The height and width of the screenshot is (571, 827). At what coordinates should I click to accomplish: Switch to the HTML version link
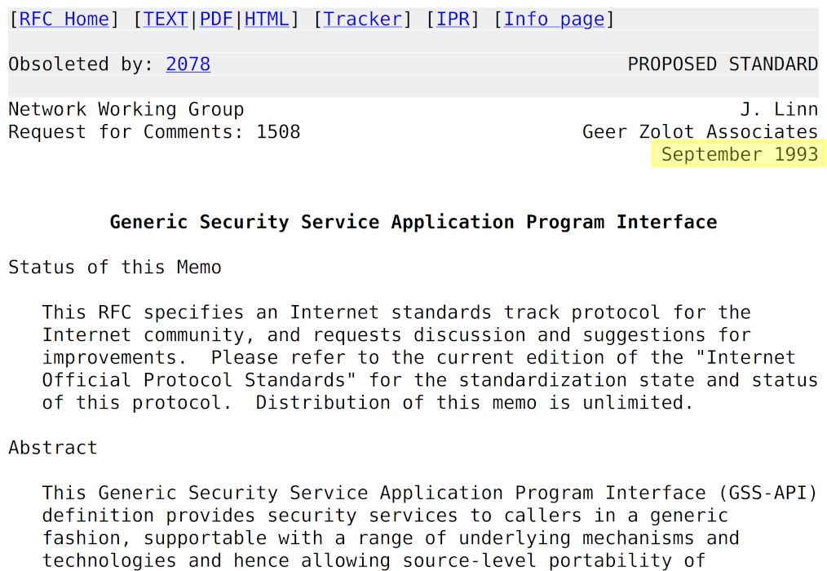tap(267, 20)
